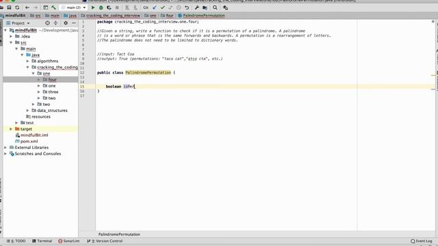Locate current file with the target icon
Screen dimensions: 438x246
coord(47,23)
